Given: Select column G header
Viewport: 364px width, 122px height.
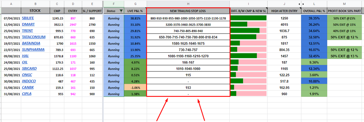Looking at the screenshot, I should [x=135, y=4].
